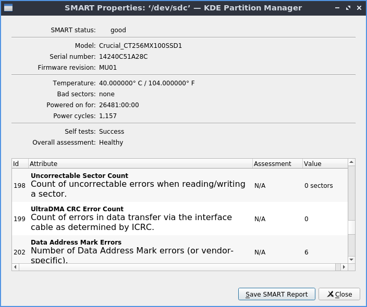Sort by the Attribute column header
Image resolution: width=367 pixels, height=307 pixels.
click(x=140, y=163)
